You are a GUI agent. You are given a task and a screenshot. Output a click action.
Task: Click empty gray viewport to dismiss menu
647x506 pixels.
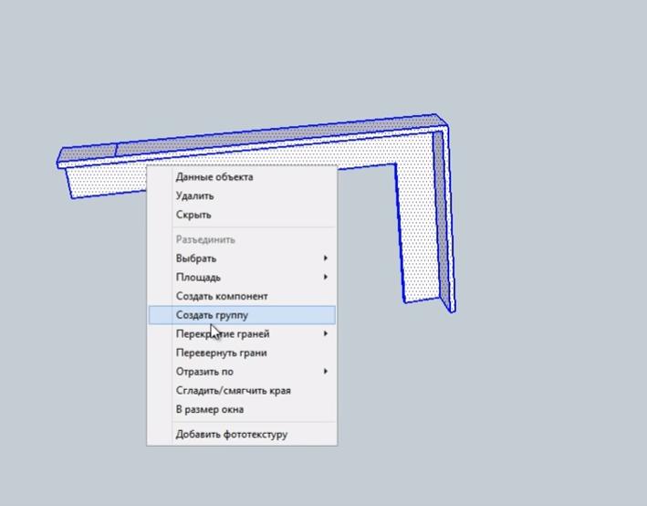tap(529, 411)
